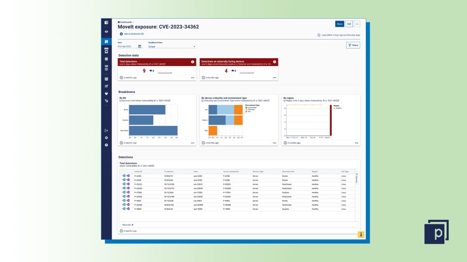Click the alert icon on Total detections card

point(192,62)
